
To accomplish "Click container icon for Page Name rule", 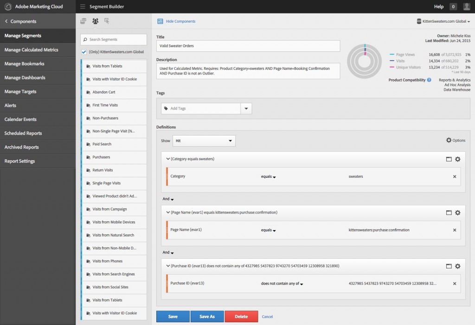I will pyautogui.click(x=449, y=212).
